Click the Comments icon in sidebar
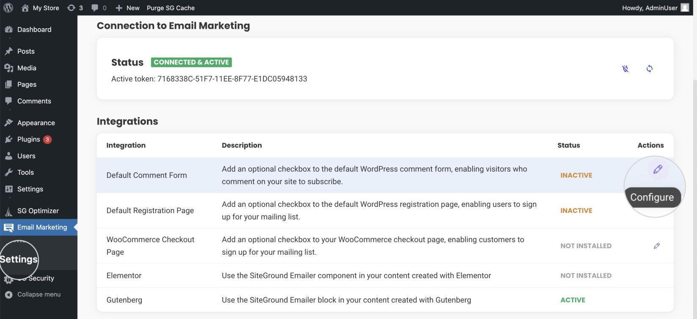Image resolution: width=697 pixels, height=319 pixels. pos(8,101)
